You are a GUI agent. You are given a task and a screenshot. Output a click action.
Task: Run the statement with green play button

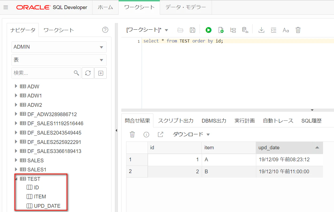[208, 30]
